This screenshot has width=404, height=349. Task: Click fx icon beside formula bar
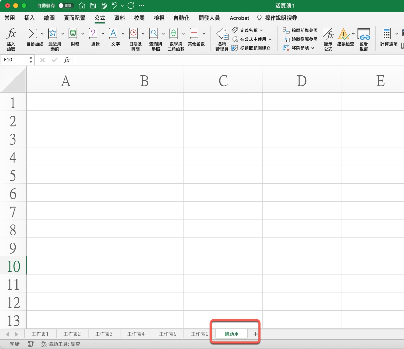click(x=67, y=60)
